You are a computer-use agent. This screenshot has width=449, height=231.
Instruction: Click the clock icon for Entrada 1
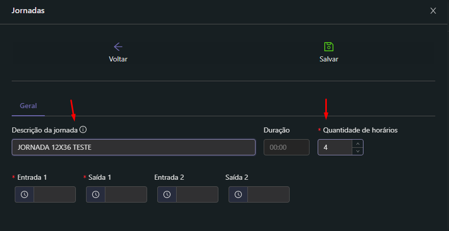coord(24,194)
